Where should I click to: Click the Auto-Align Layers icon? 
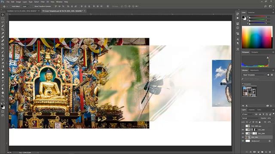(108, 6)
